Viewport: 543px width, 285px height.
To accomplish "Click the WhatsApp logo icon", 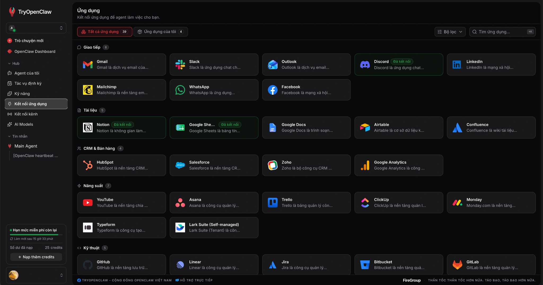I will [180, 90].
